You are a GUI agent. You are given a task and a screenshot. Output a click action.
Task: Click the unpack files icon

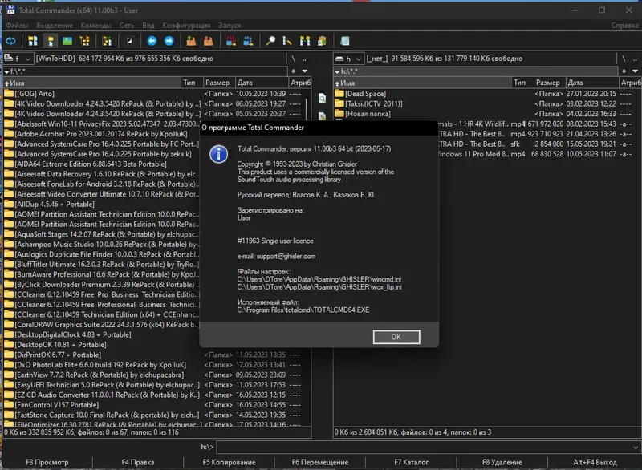[x=209, y=41]
